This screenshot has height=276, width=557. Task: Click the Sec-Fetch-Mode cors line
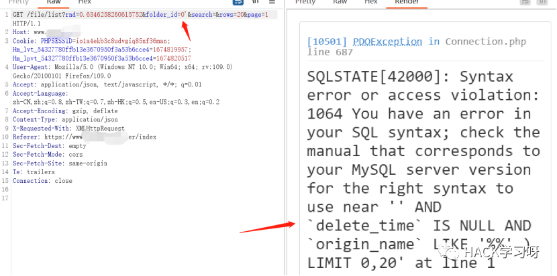48,154
